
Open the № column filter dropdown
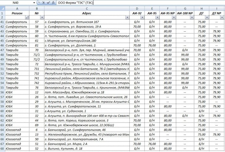pyautogui.click(x=42, y=18)
